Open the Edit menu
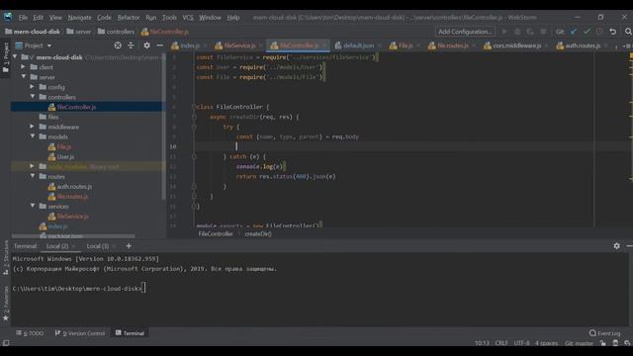 point(38,18)
